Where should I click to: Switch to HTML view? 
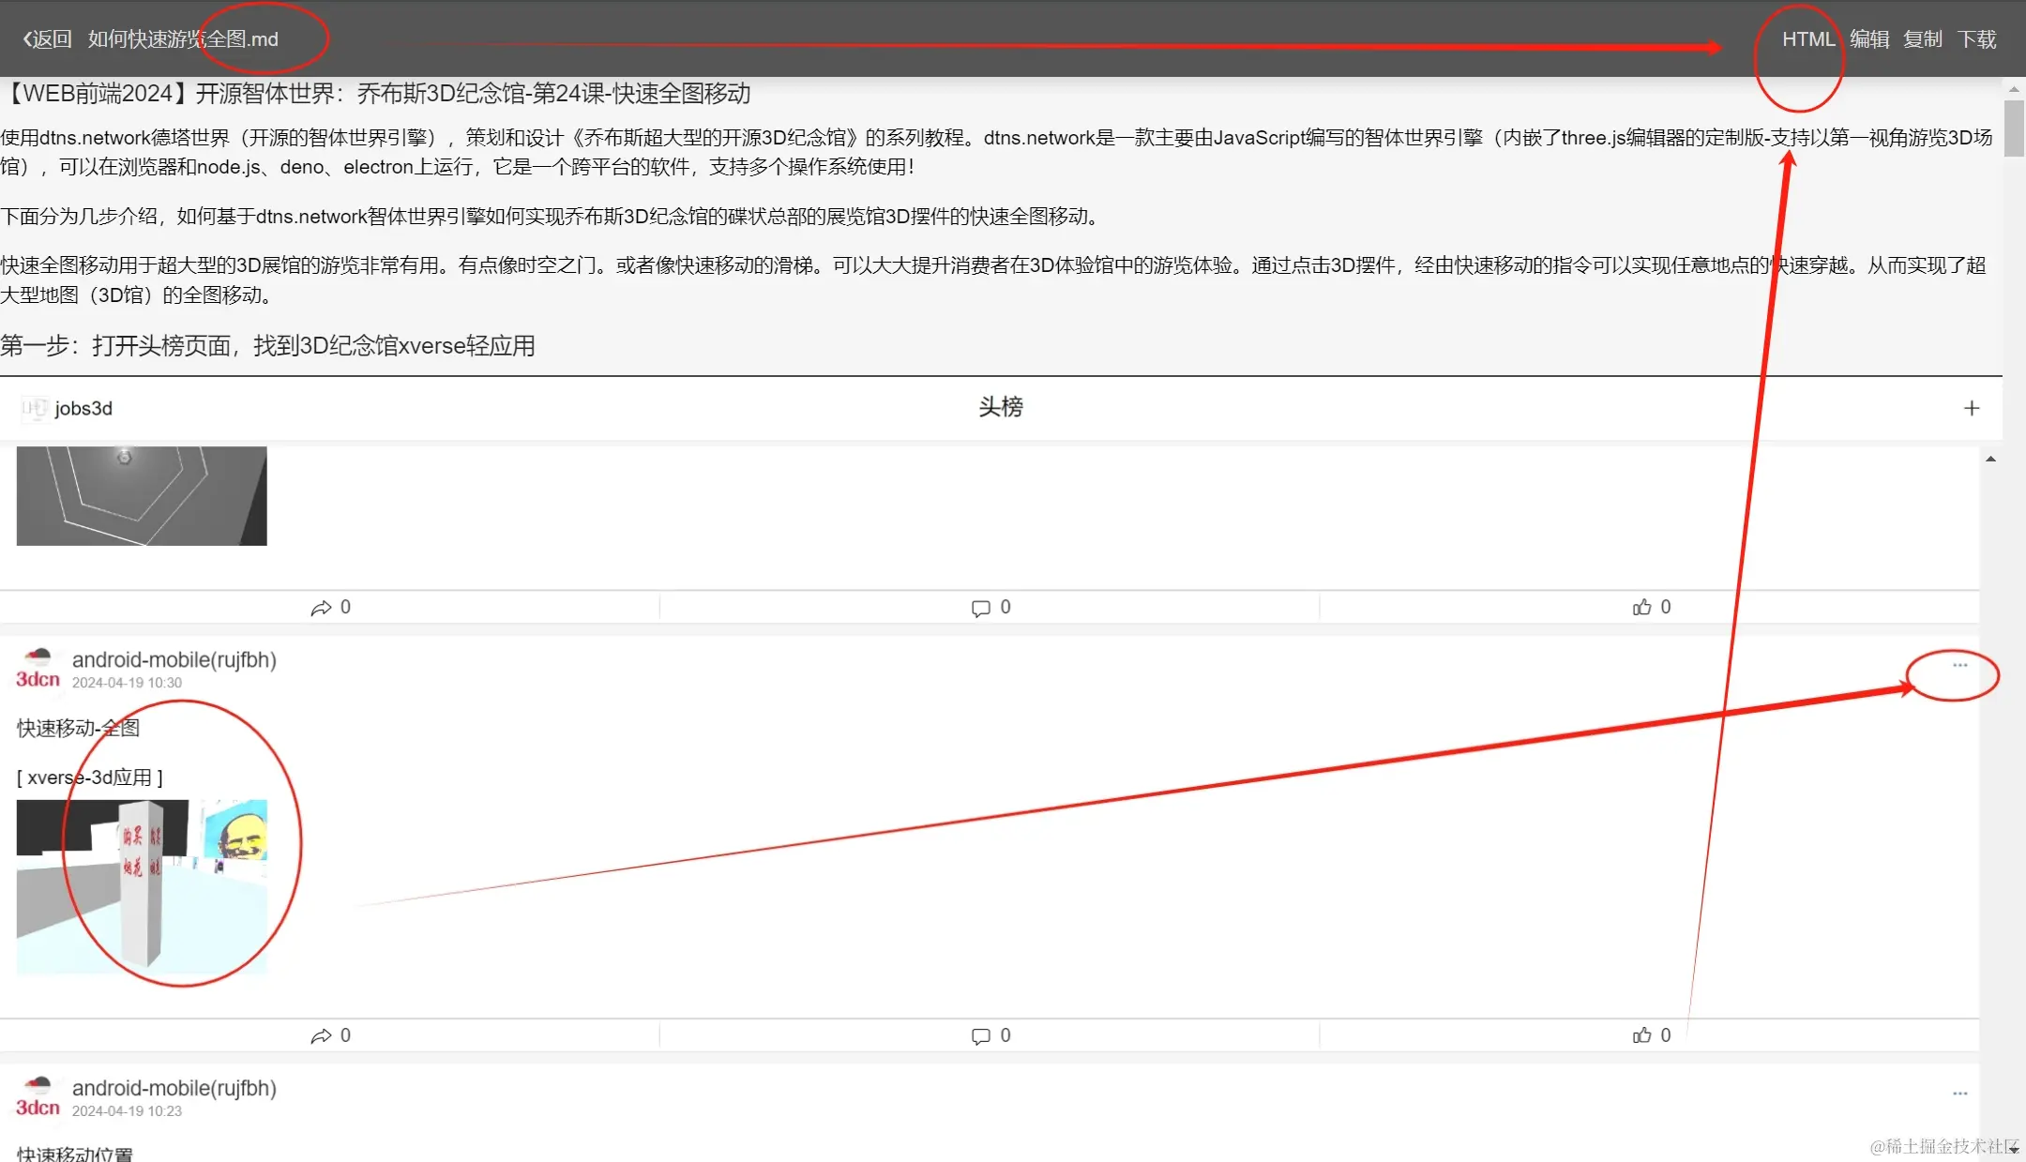1807,39
